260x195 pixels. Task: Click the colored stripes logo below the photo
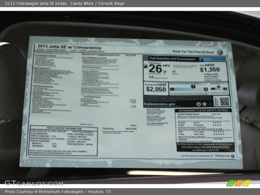click(239, 183)
